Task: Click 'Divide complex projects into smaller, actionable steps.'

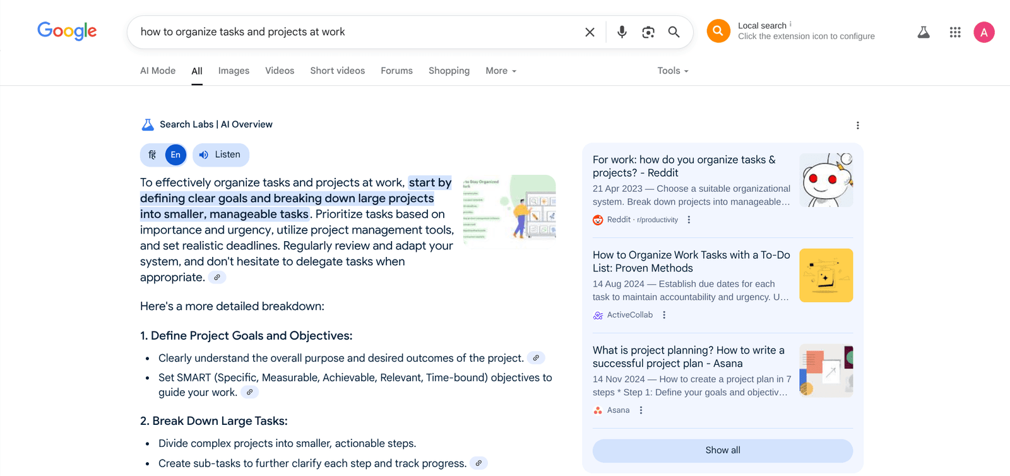Action: (287, 444)
